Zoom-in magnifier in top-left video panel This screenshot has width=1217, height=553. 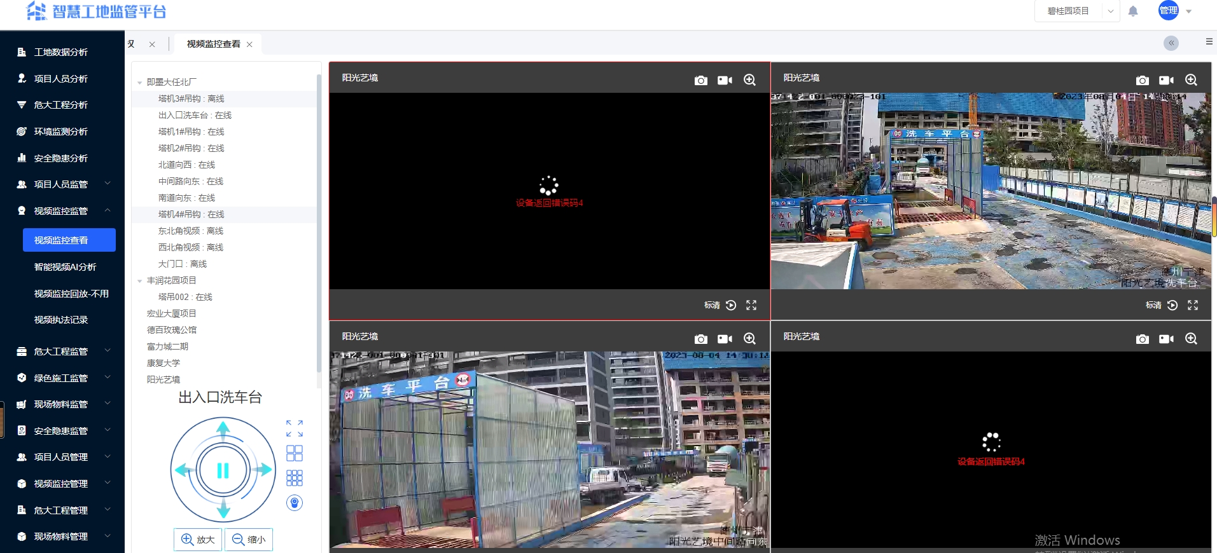[749, 80]
